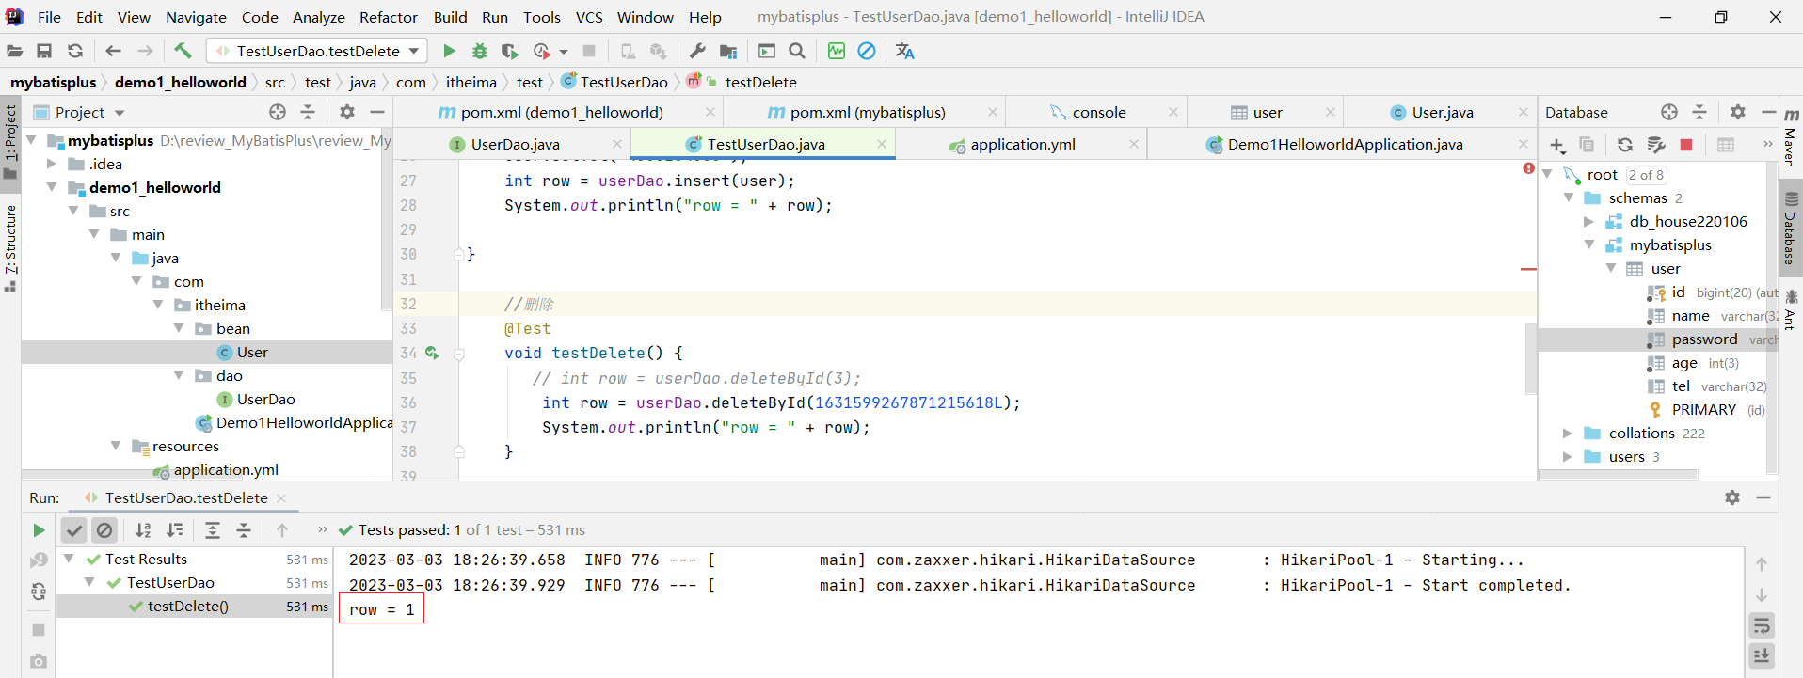The image size is (1803, 678).
Task: Open IDE settings via the wrench icon
Action: pos(697,51)
